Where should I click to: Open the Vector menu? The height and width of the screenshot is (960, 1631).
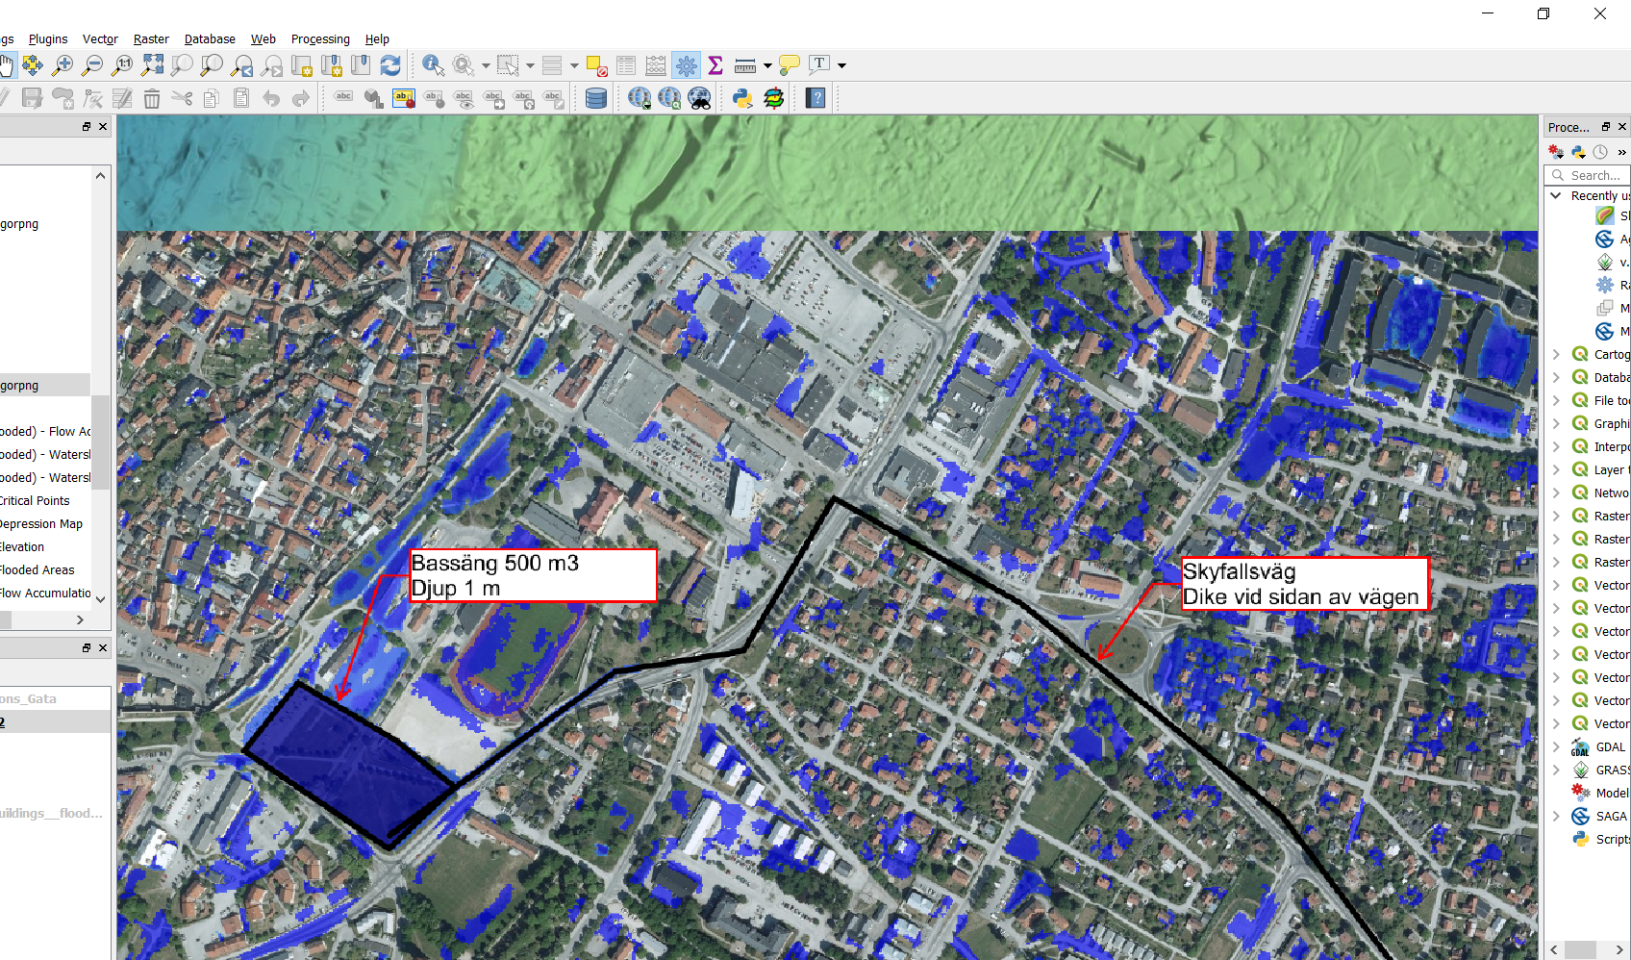(100, 39)
